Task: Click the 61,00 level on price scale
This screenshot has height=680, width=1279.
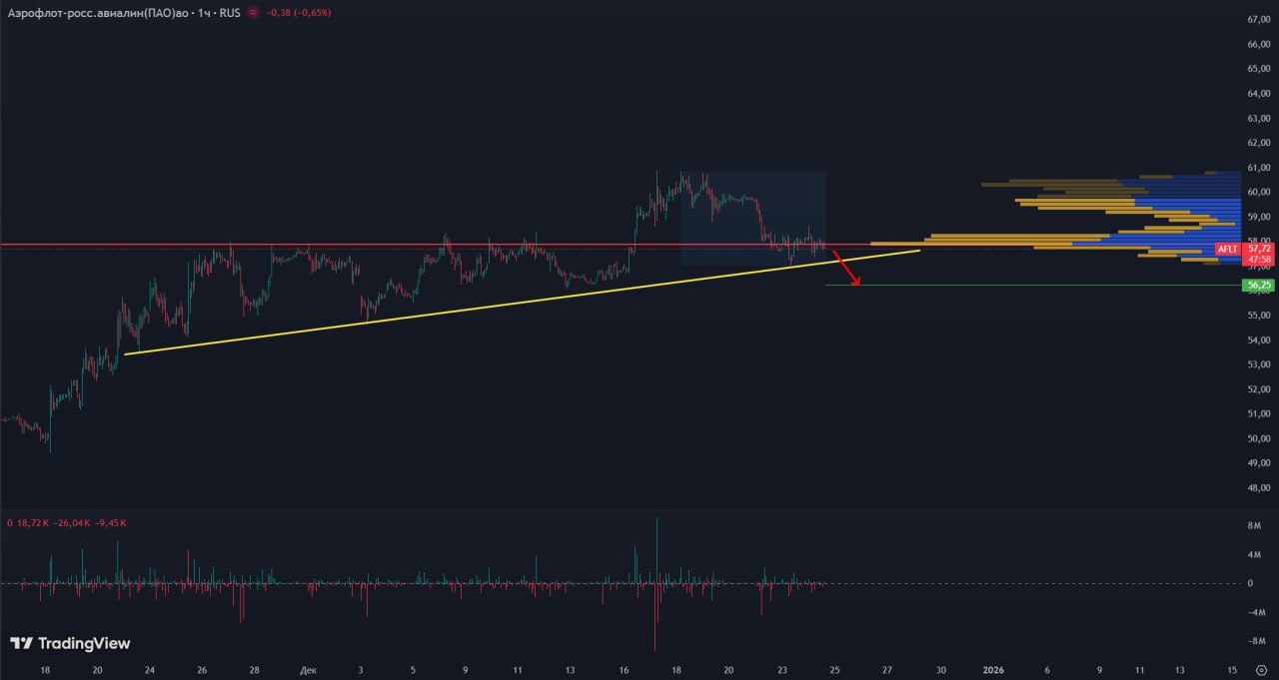Action: (1258, 168)
